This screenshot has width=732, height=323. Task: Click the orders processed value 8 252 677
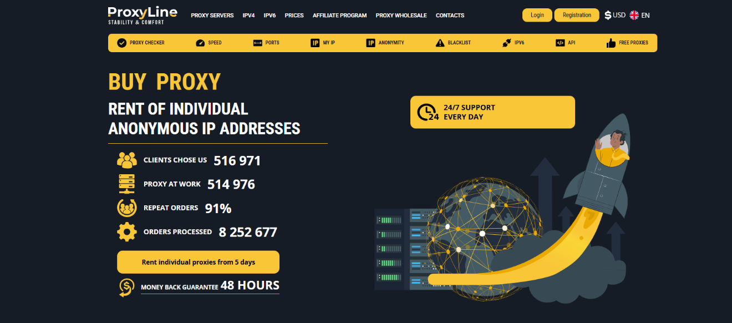(248, 232)
